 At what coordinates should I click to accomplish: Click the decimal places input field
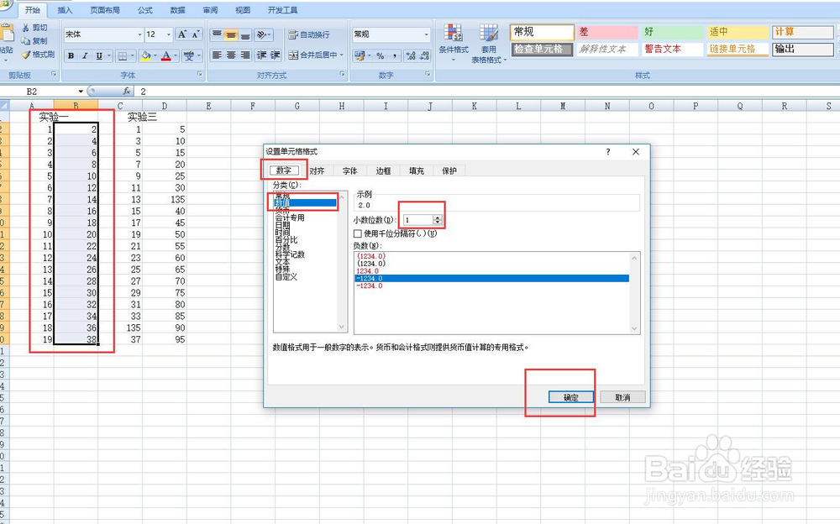click(x=418, y=220)
